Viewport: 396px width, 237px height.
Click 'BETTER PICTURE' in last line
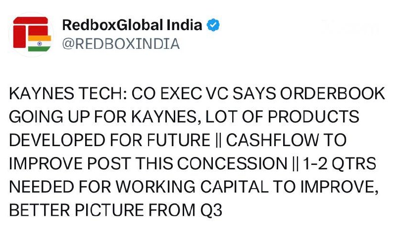[x=77, y=210]
